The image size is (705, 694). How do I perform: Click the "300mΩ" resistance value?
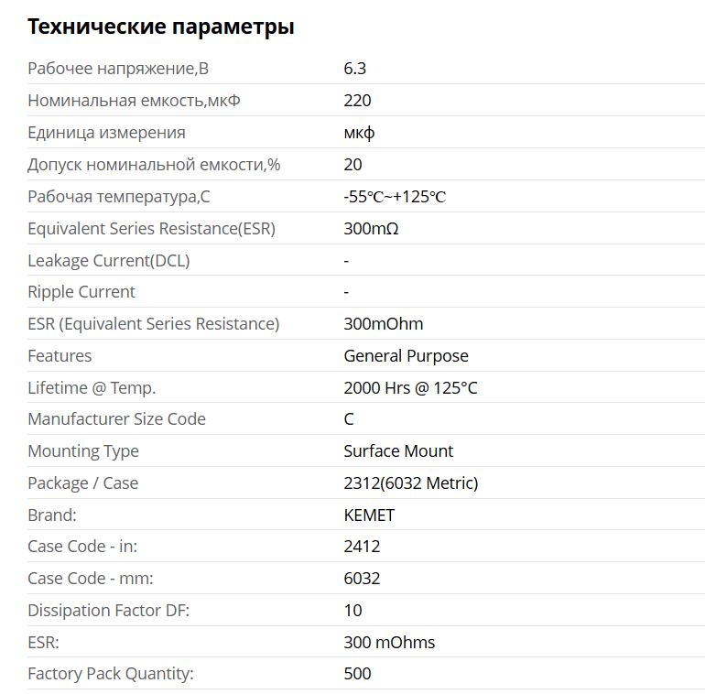(x=371, y=229)
